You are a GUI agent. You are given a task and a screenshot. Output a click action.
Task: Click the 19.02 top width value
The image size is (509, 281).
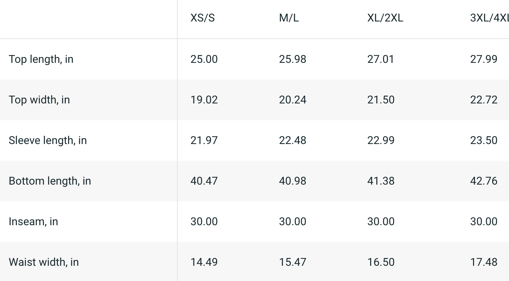pyautogui.click(x=204, y=100)
